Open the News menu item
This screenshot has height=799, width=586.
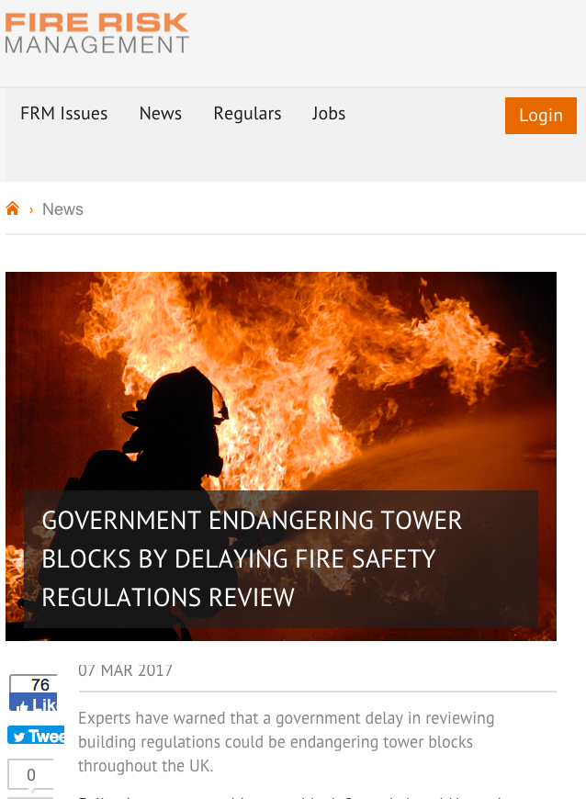[161, 113]
